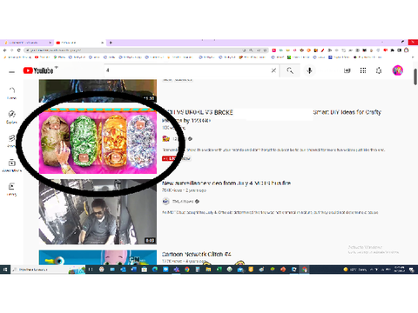Select the YouTube browser tab
Image resolution: width=418 pixels, height=313 pixels.
pos(80,43)
